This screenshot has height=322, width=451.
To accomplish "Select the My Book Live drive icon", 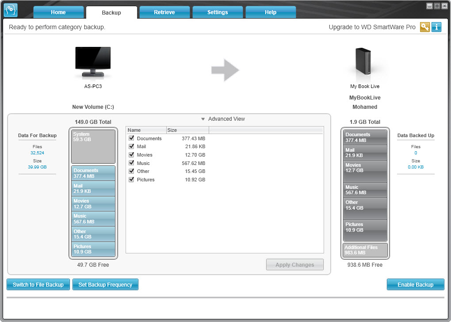I will [363, 61].
